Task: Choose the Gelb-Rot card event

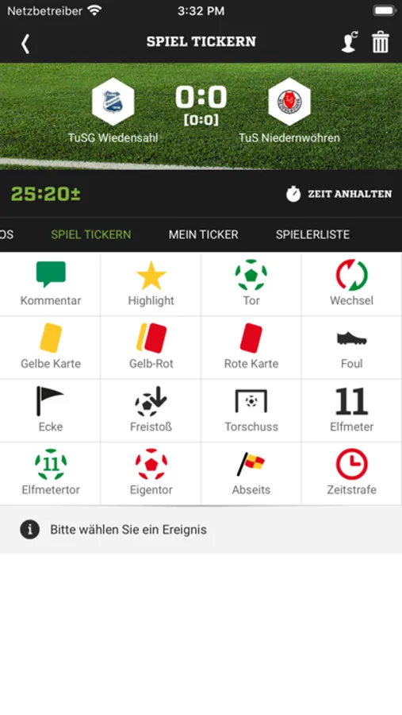Action: point(151,347)
